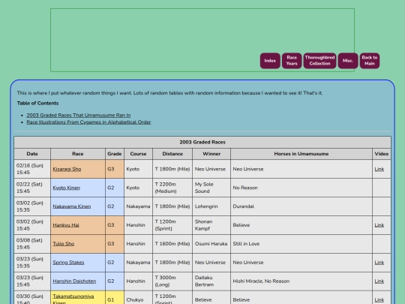Open the Takamatsunomiya Kinen race link
Screen dimensions: 405x304
73,299
